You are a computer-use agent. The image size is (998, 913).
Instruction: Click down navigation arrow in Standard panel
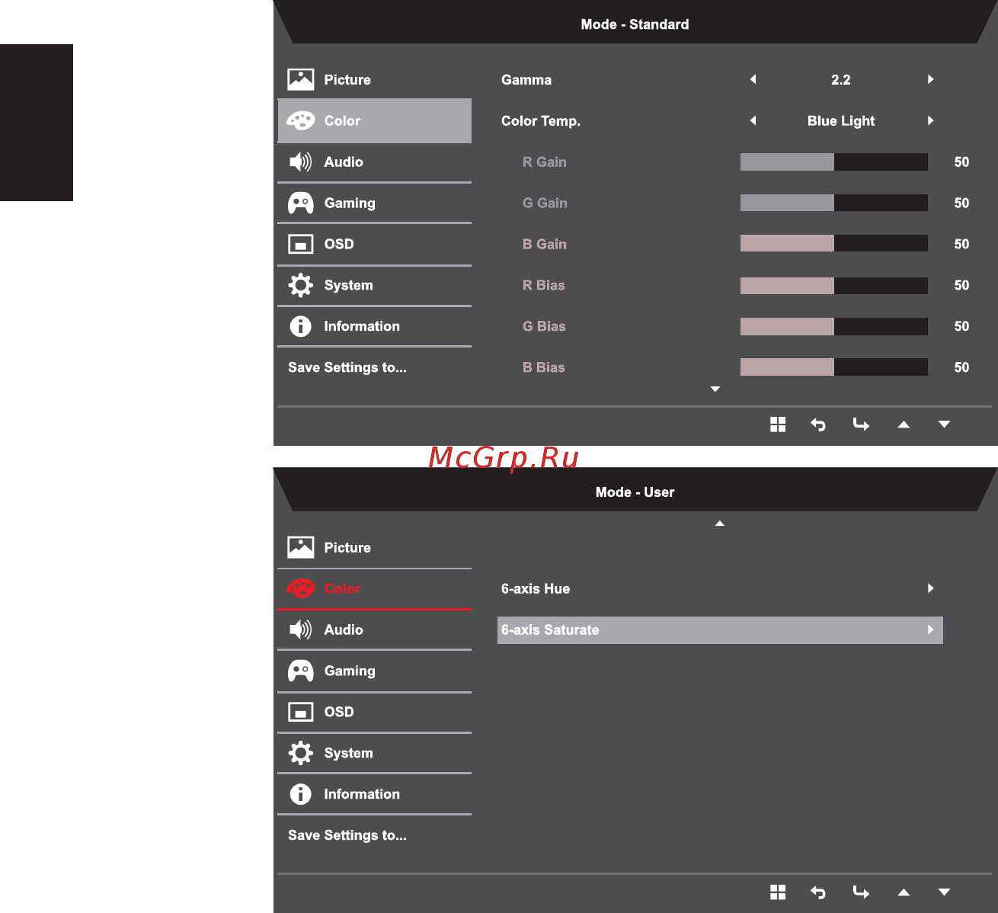(x=945, y=424)
